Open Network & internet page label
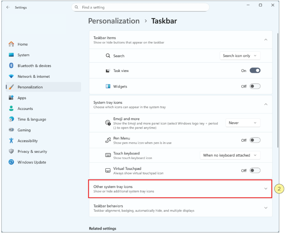 tap(34, 76)
